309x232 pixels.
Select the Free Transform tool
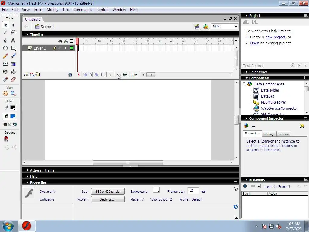5,64
